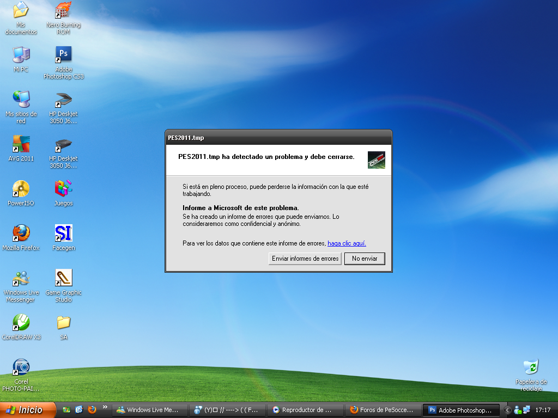Image resolution: width=558 pixels, height=418 pixels.
Task: Expand quick launch overflow chevron
Action: click(x=105, y=407)
